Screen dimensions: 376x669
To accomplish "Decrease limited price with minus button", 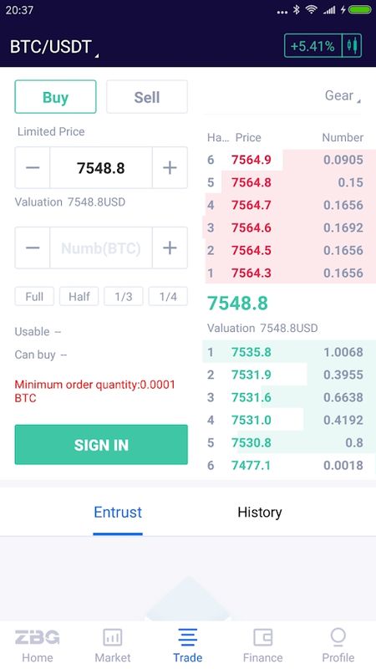I will tap(33, 168).
